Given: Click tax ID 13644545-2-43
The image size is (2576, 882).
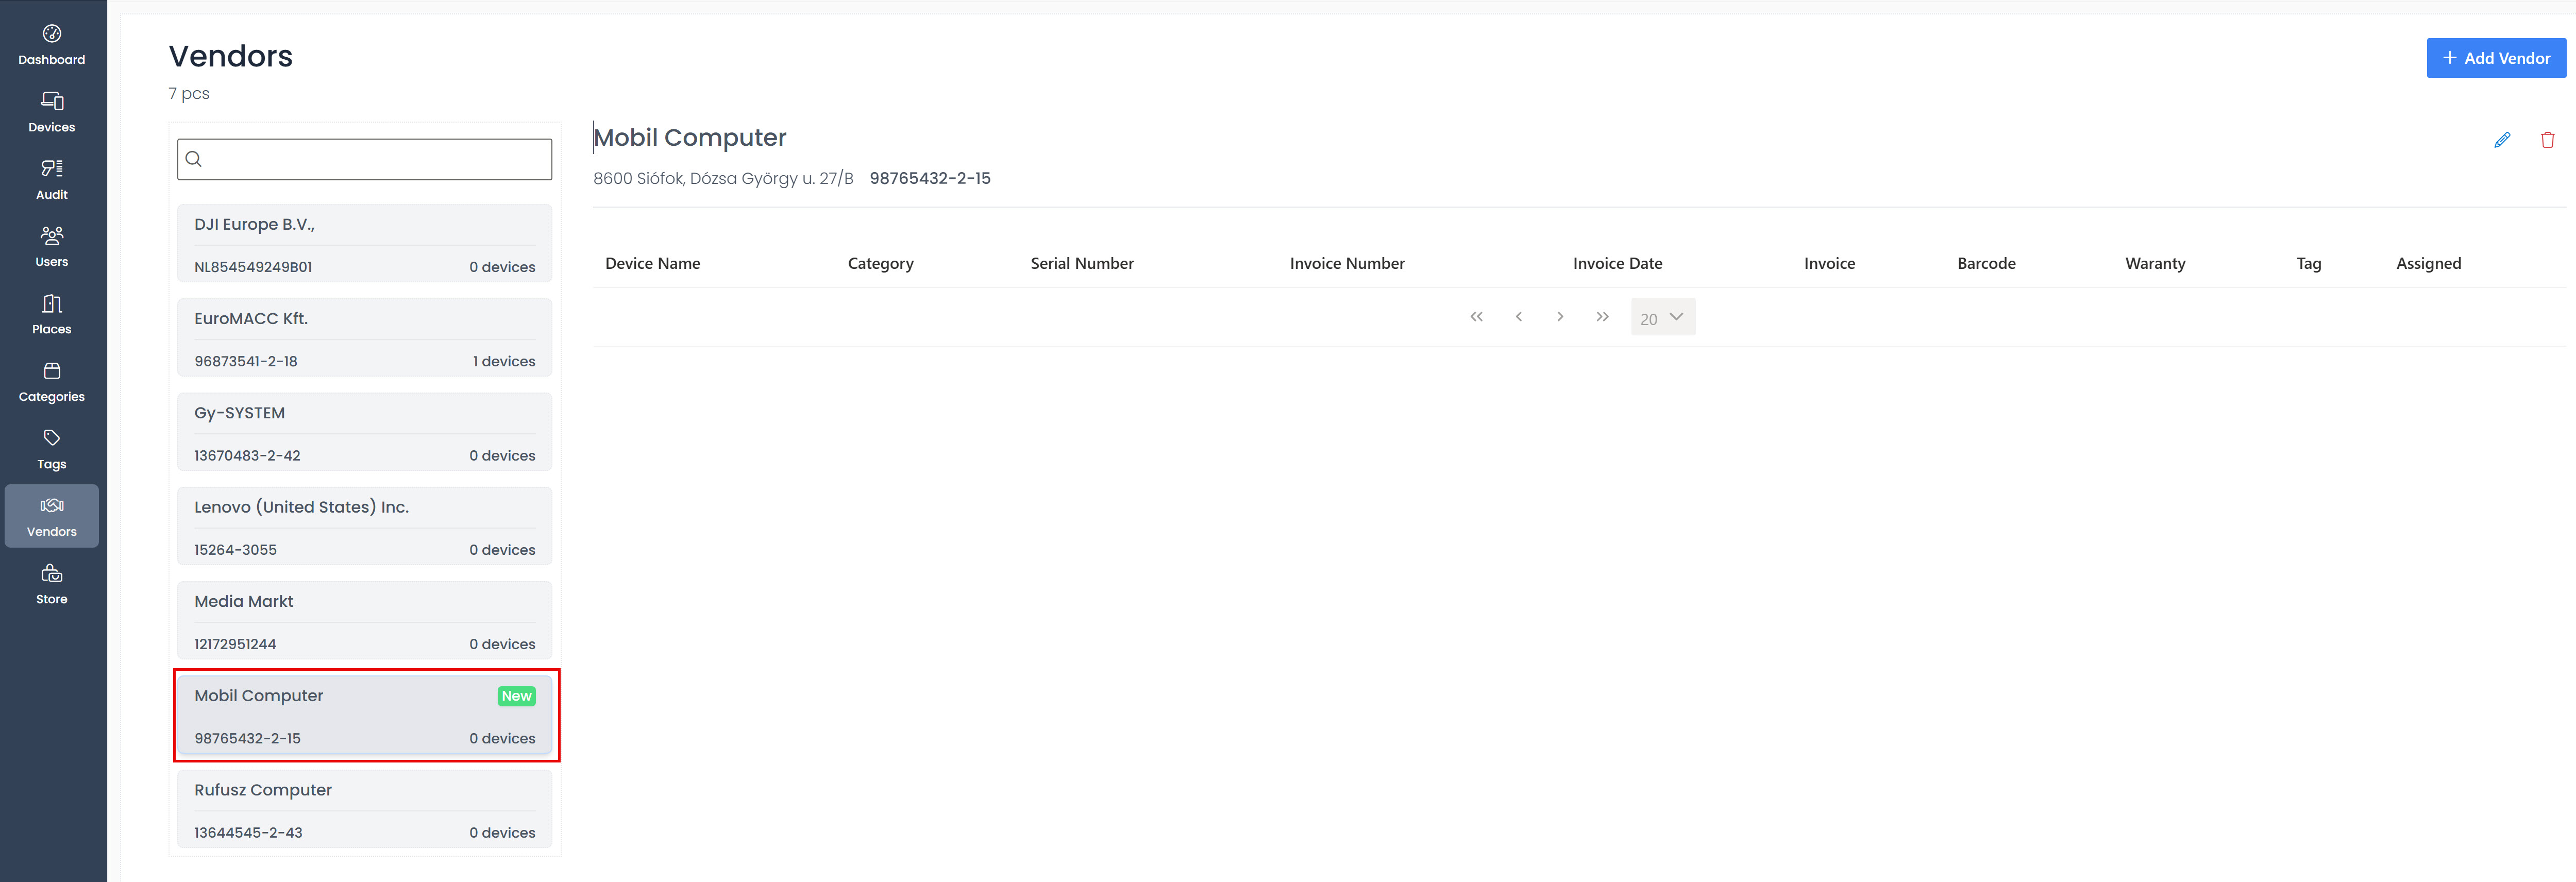Looking at the screenshot, I should pyautogui.click(x=248, y=832).
